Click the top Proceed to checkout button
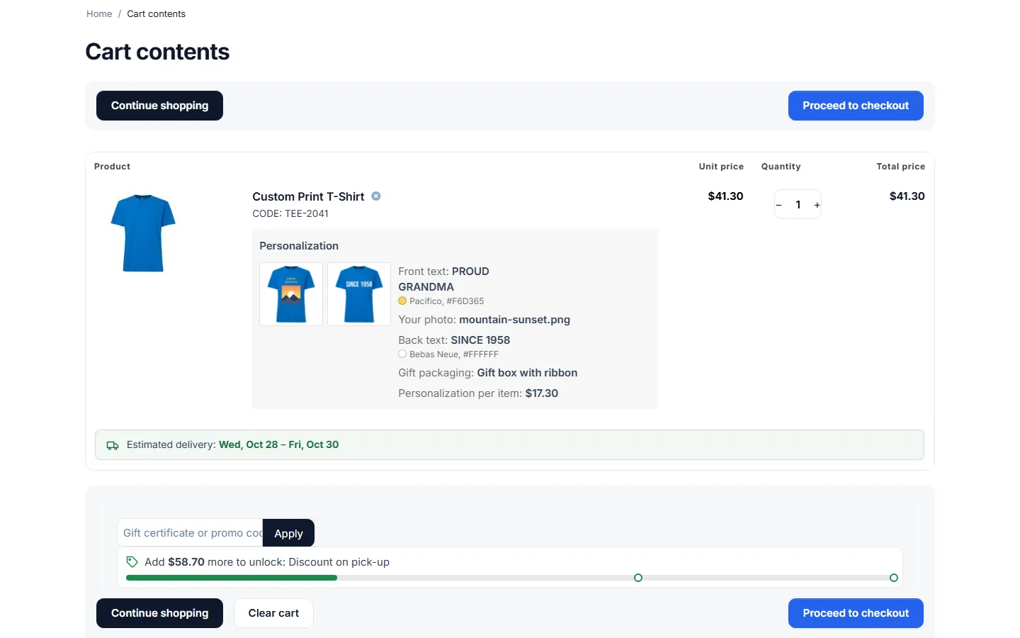Viewport: 1020px width, 638px height. [856, 106]
